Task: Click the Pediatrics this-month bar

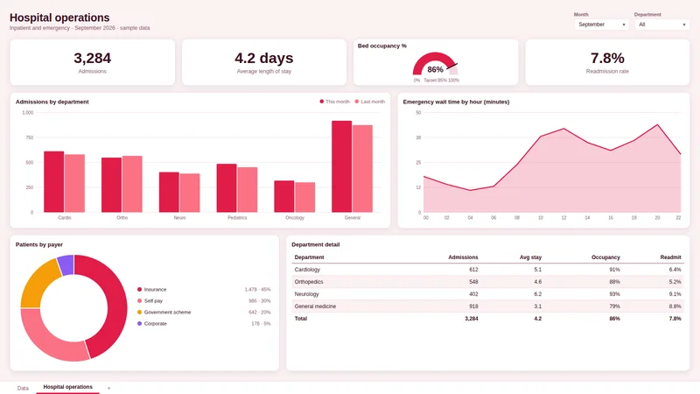Action: coord(227,188)
